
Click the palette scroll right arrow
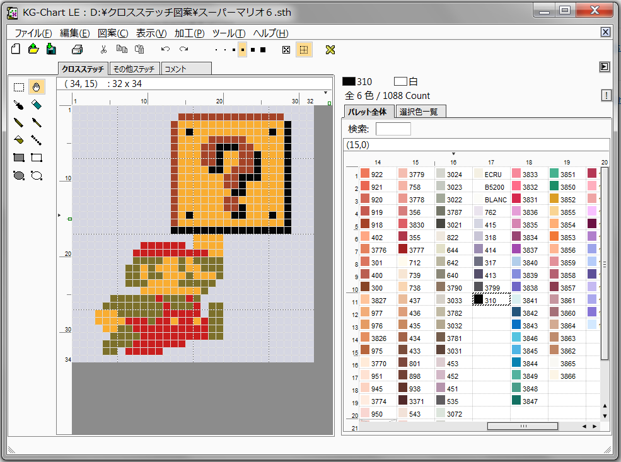(595, 426)
